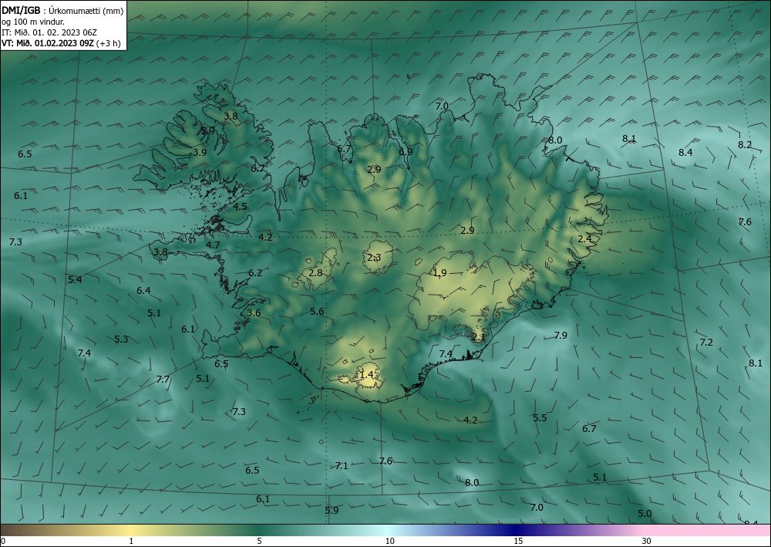The height and width of the screenshot is (547, 771).
Task: Click the color scale label '15'
Action: coord(518,541)
